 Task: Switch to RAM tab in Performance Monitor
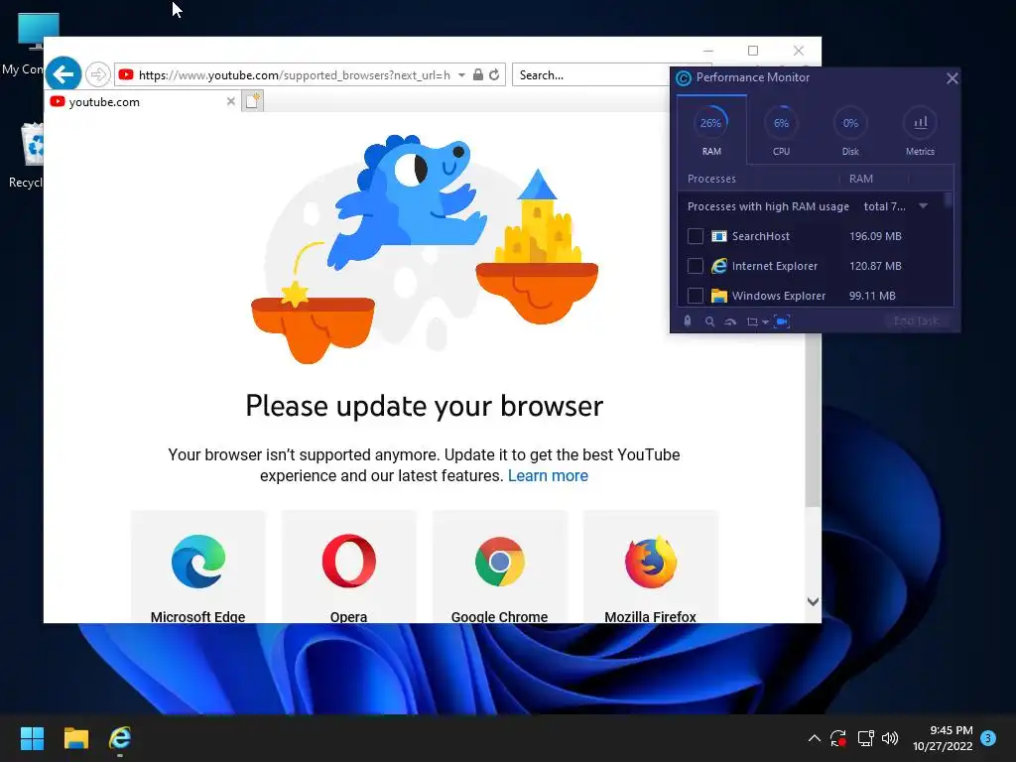711,130
